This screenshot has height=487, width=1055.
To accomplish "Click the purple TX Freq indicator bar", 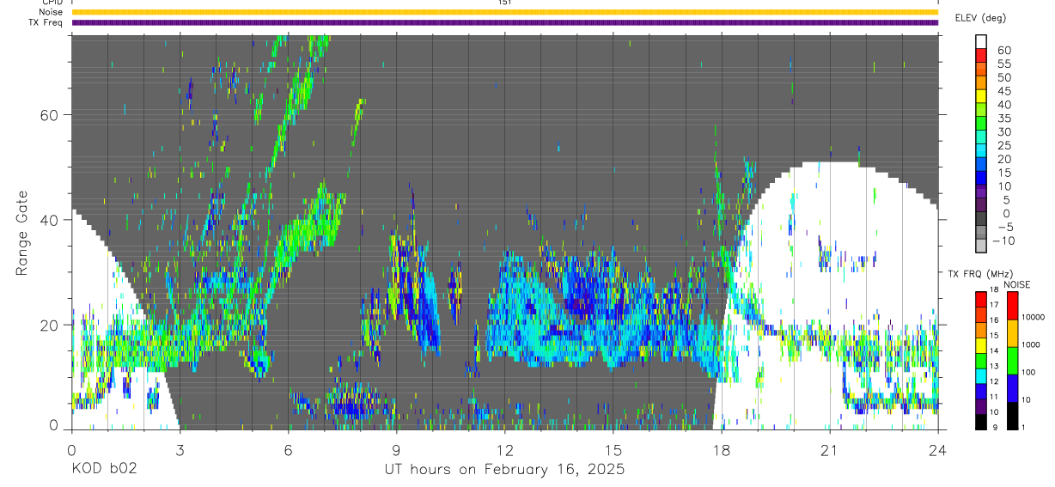I will 505,22.
